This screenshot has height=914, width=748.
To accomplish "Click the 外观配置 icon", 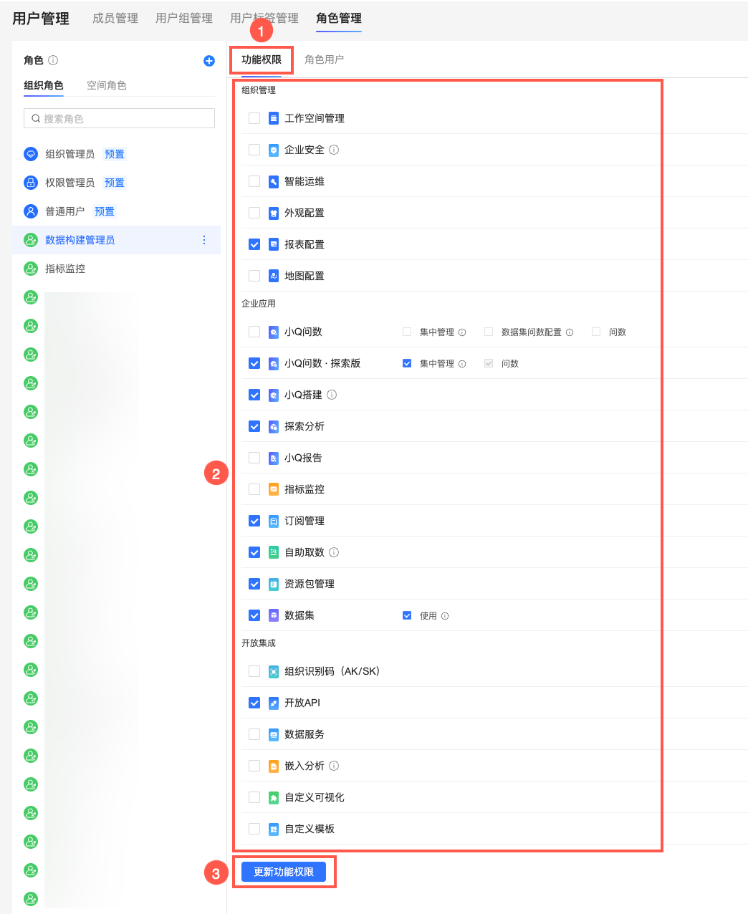I will coord(274,213).
